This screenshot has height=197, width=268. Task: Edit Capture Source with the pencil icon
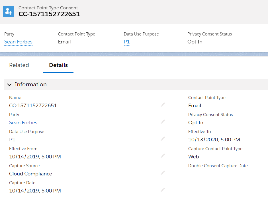(x=163, y=173)
